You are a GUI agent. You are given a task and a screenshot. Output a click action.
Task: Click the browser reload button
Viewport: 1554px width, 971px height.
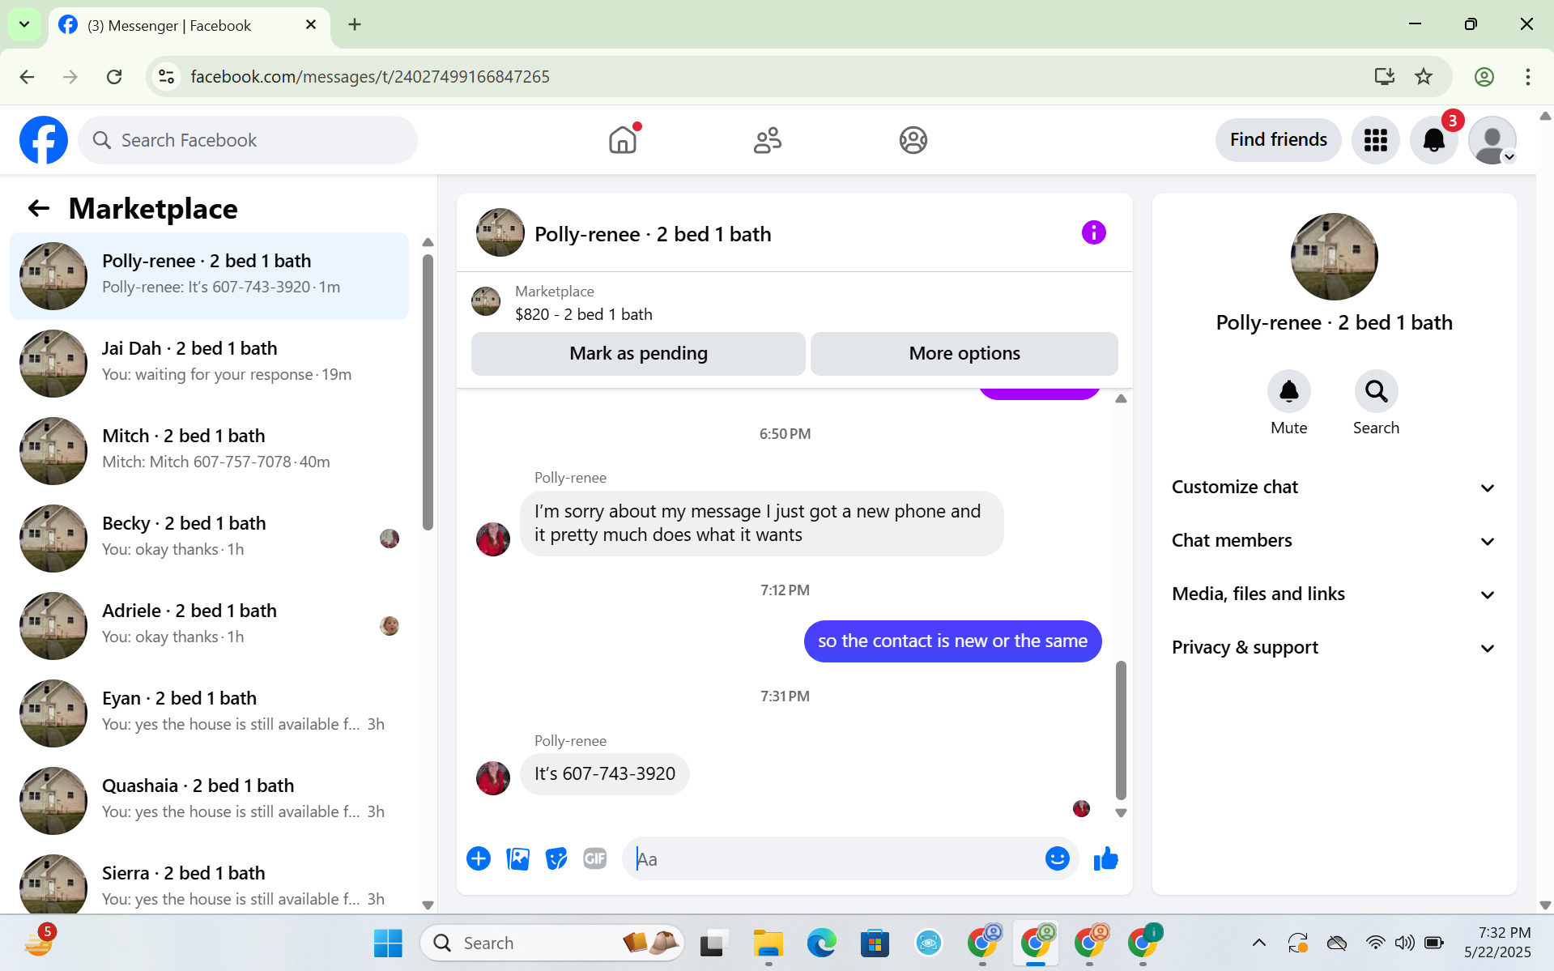[114, 77]
